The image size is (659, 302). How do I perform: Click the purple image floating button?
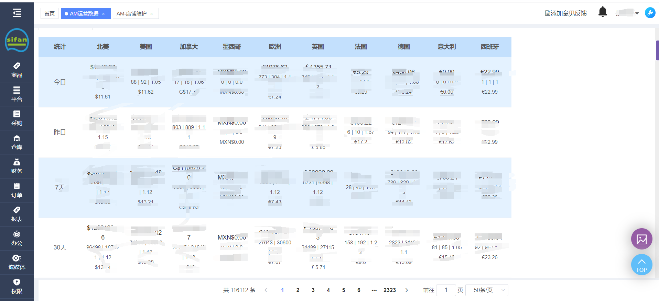point(641,239)
